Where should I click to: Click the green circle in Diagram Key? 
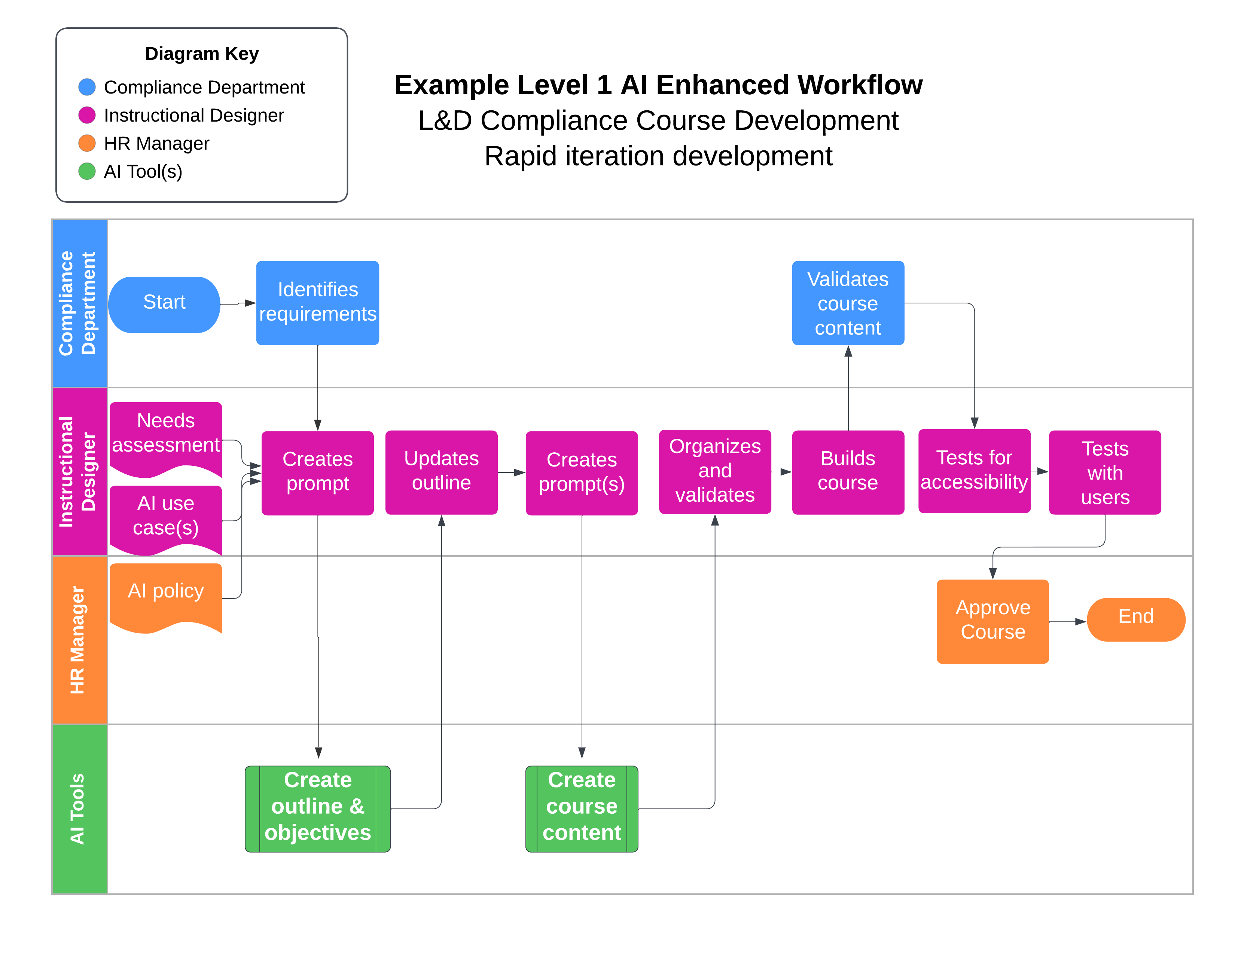tap(86, 171)
